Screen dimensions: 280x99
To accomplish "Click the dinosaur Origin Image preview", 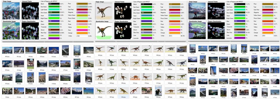I will click(x=104, y=11).
